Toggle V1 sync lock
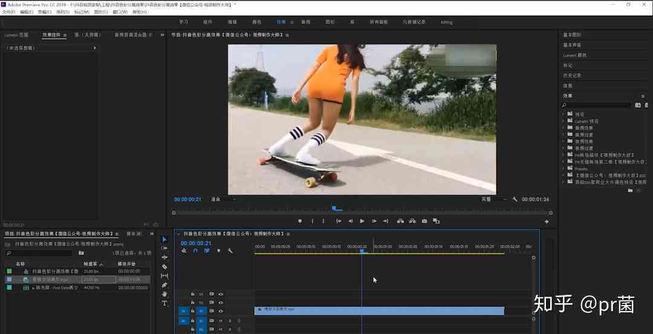Screen dimensions: 653x334 (212, 310)
